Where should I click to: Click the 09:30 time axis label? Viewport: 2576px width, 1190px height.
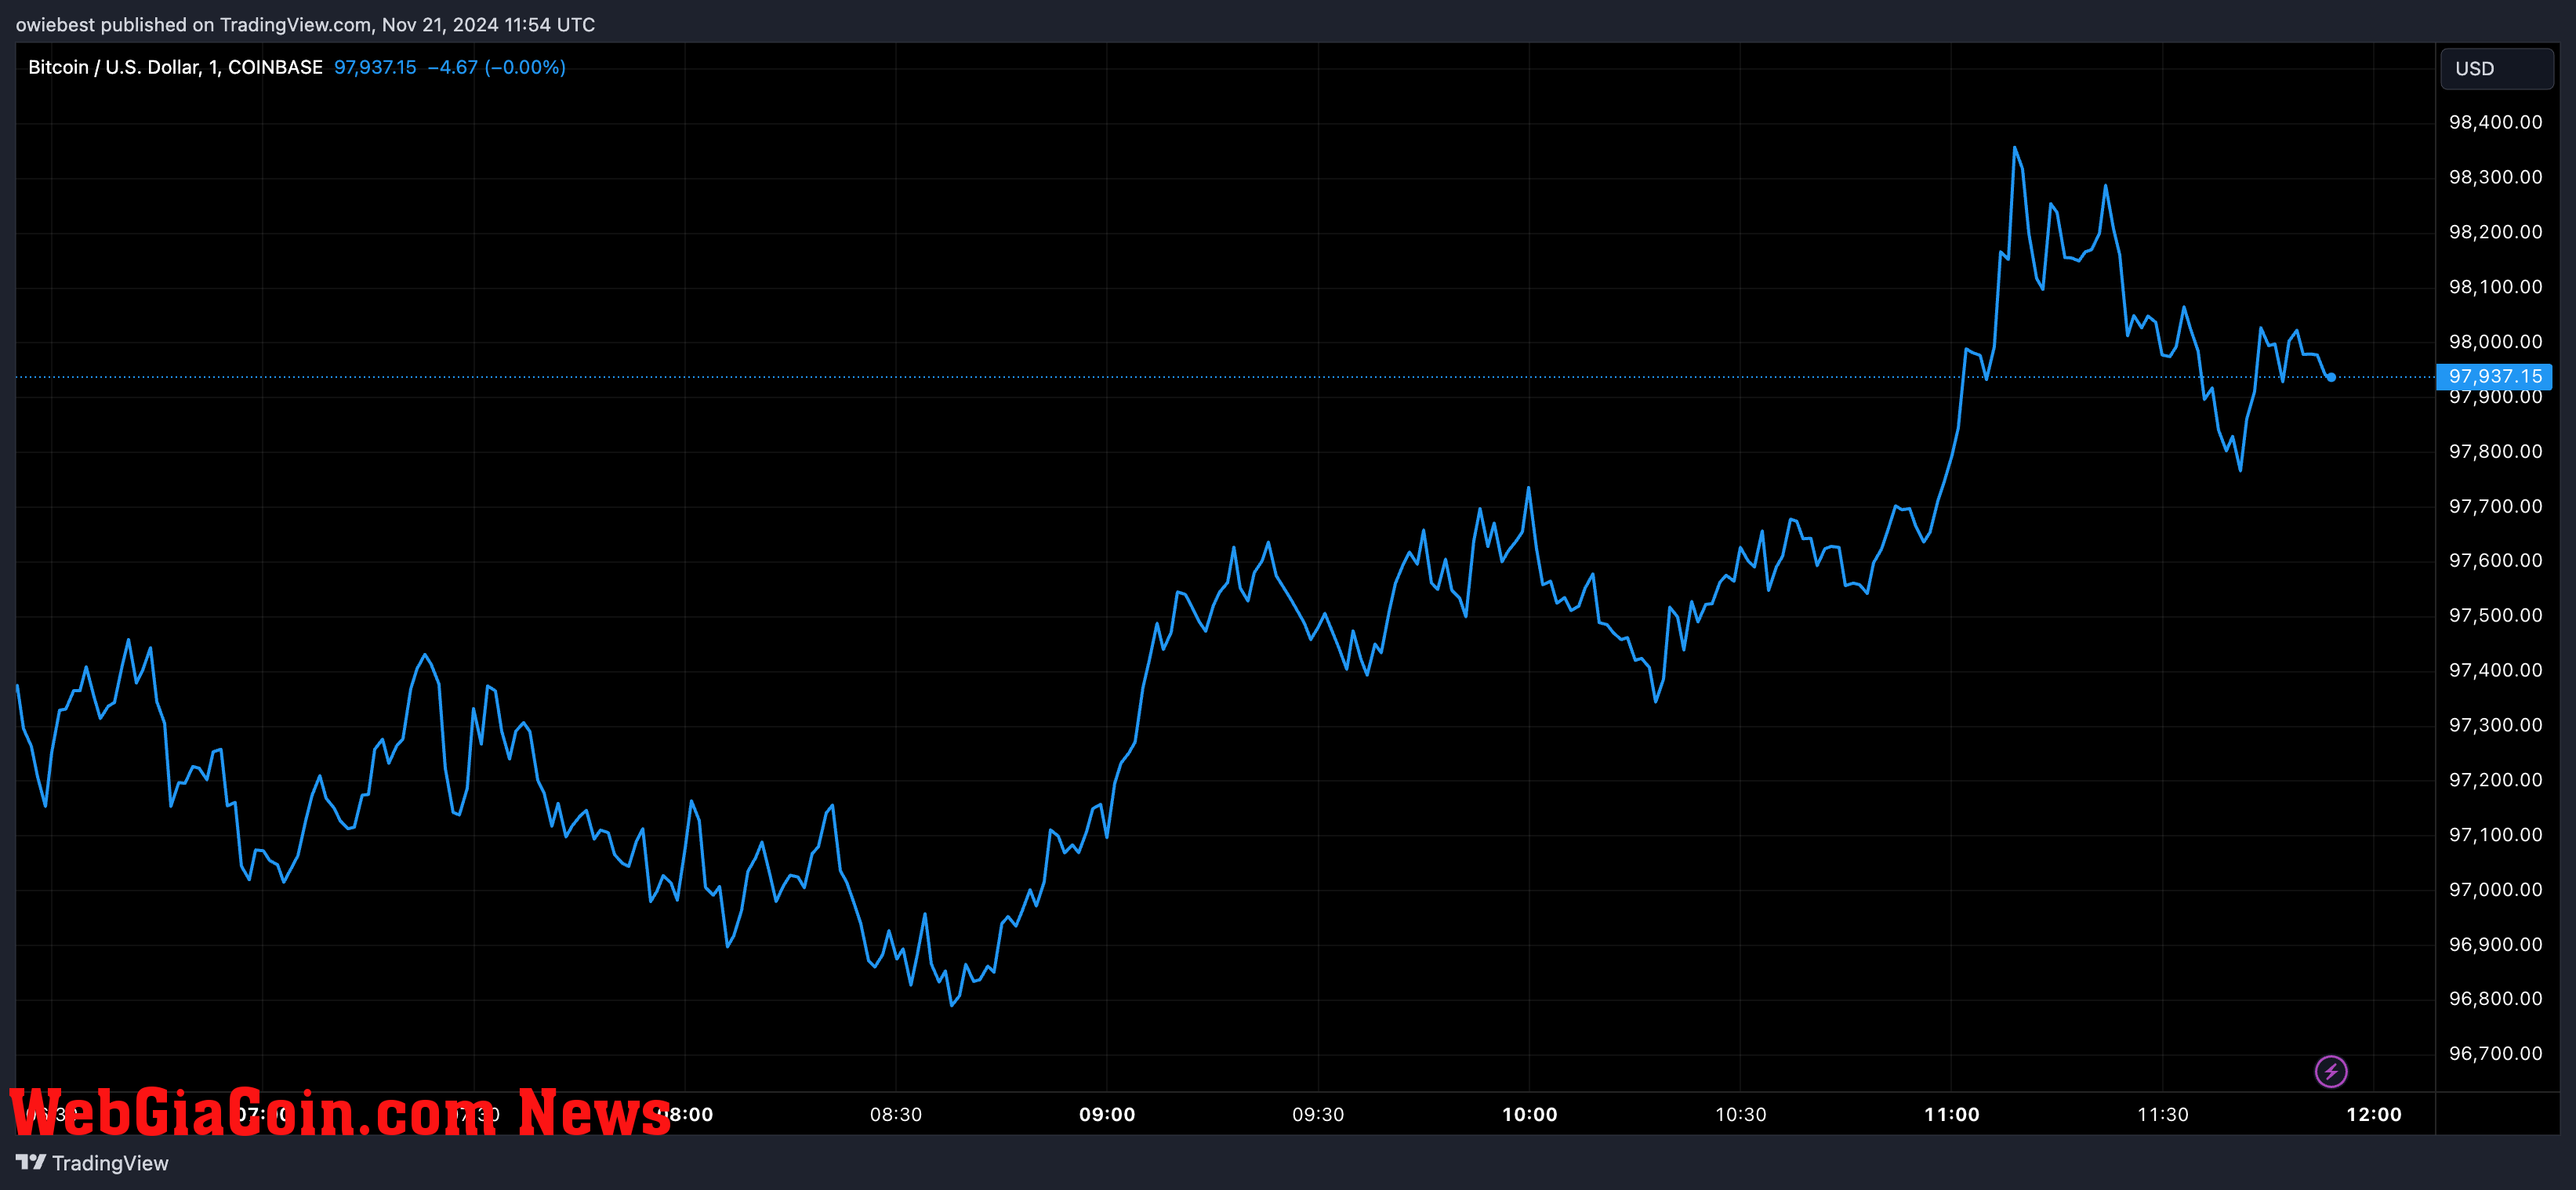1318,1114
